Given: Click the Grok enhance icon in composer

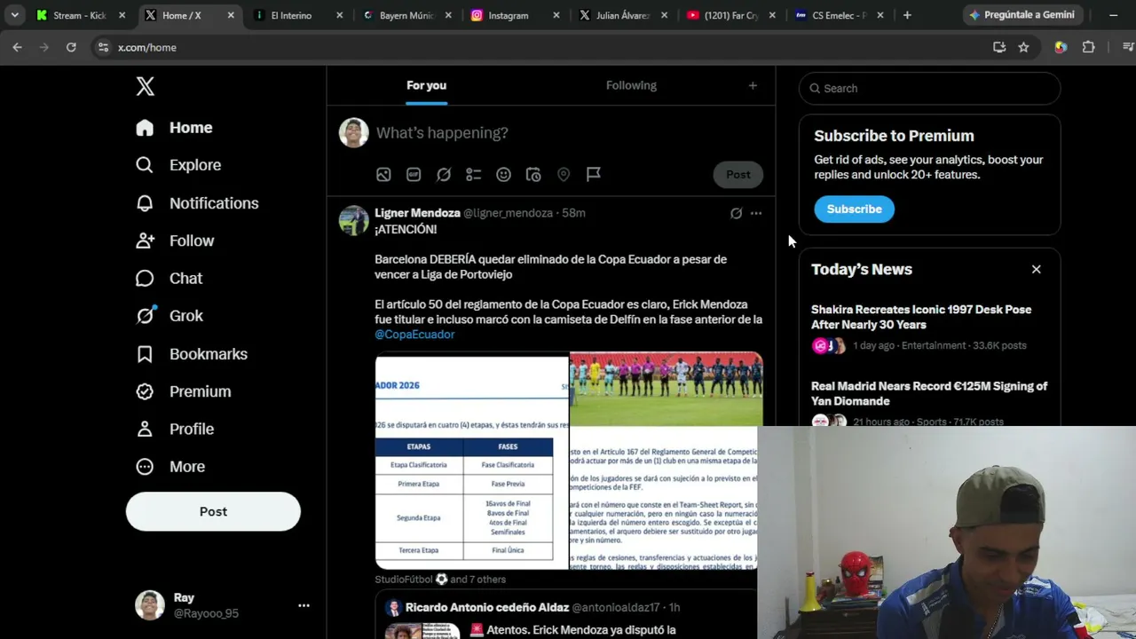Looking at the screenshot, I should (x=444, y=175).
